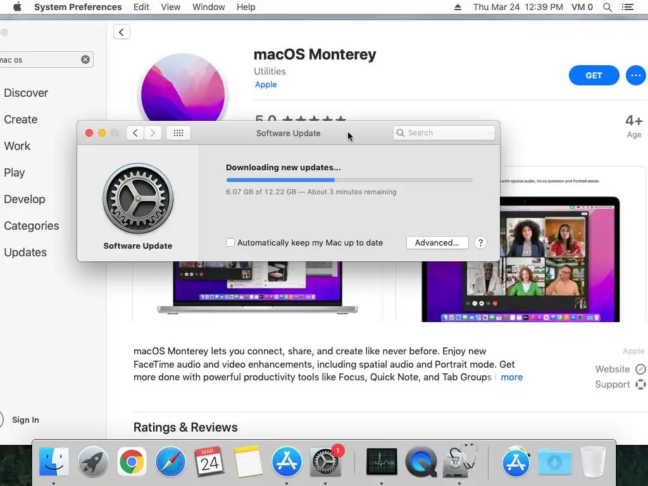Expand description with more link

coord(511,377)
